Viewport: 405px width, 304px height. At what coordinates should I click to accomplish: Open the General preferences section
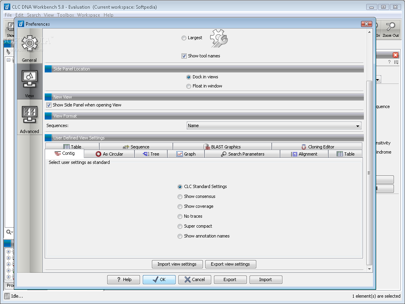[x=29, y=46]
